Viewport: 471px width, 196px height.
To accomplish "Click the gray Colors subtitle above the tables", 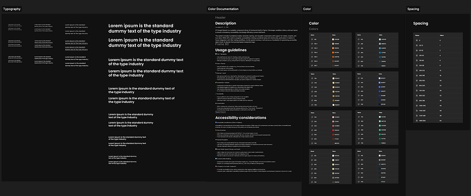I will coord(314,29).
